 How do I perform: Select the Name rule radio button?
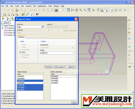(x=21, y=45)
